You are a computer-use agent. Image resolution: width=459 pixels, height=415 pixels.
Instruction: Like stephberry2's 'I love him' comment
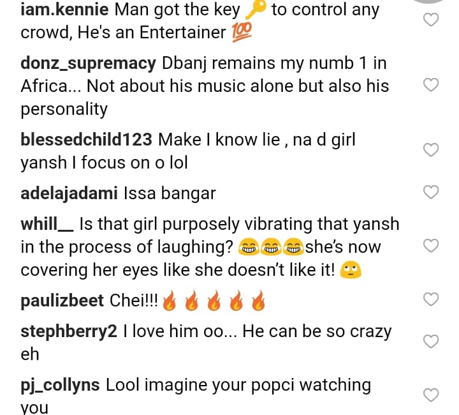[x=432, y=342]
